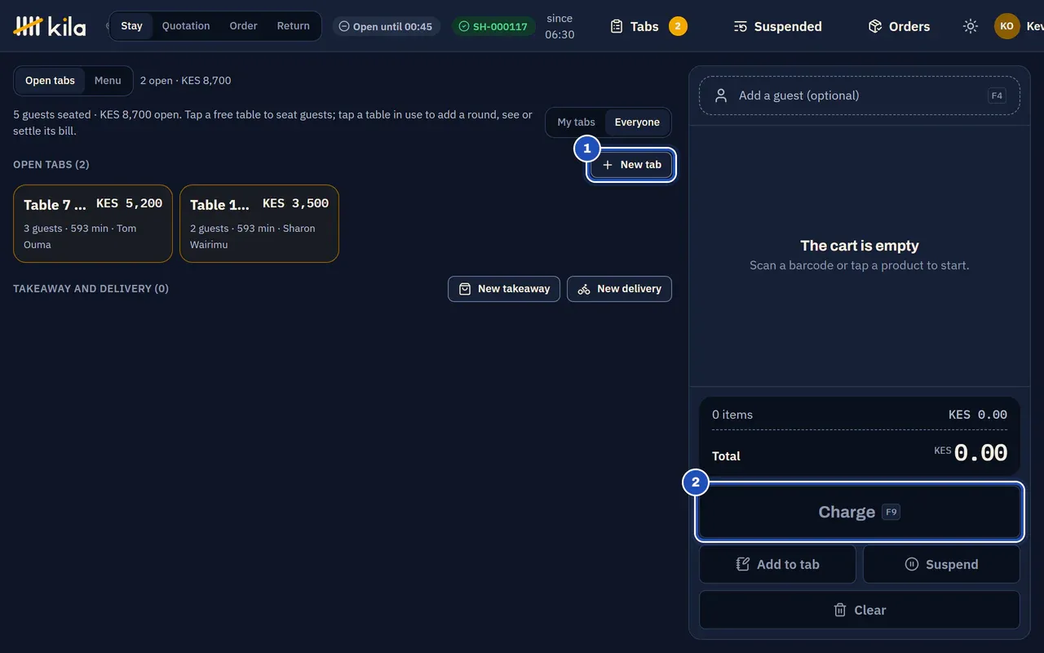
Task: Open the Tabs view in top bar
Action: click(x=648, y=26)
